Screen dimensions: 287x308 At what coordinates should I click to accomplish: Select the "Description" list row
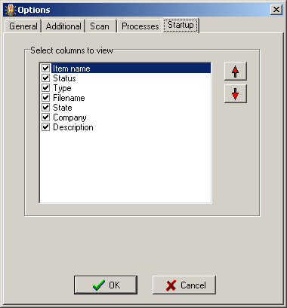point(125,127)
